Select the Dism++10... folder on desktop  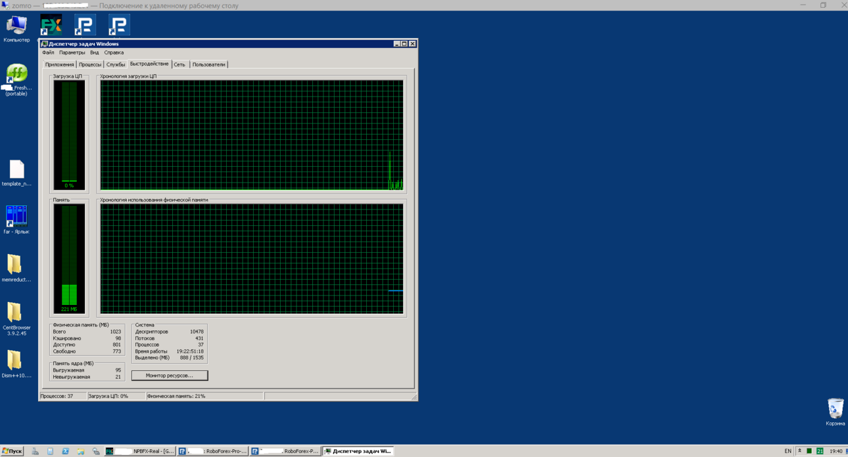tap(16, 364)
